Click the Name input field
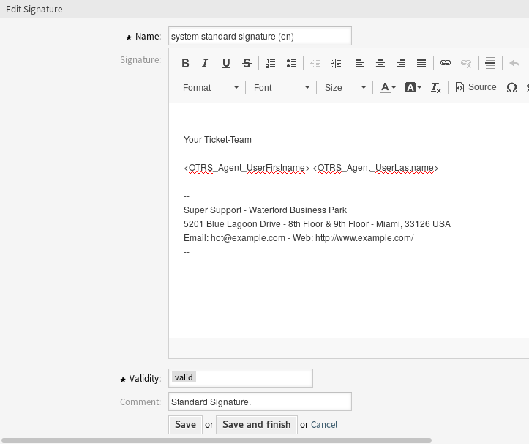 [x=260, y=36]
